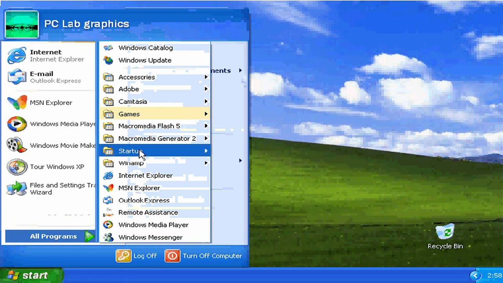Expand the Camtasia submenu arrow

pyautogui.click(x=206, y=101)
